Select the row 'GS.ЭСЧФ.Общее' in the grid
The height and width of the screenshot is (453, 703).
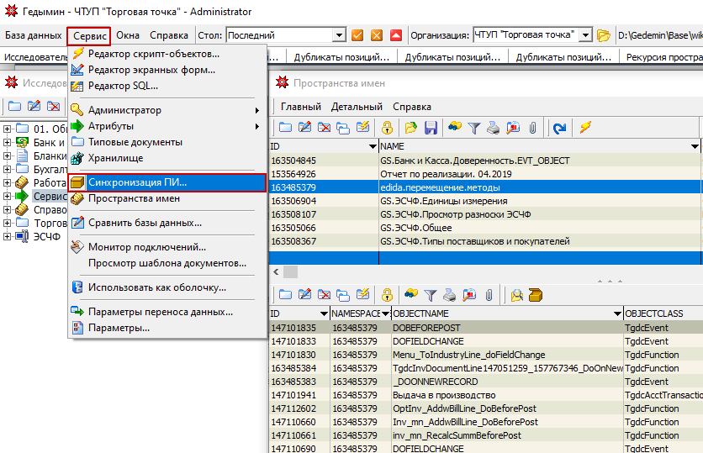pos(415,228)
